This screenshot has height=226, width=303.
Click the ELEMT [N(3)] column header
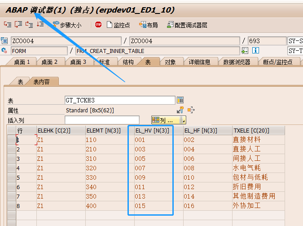point(110,130)
